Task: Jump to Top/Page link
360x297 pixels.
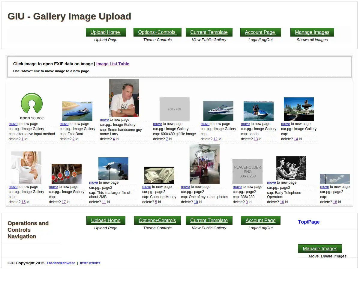Action: pyautogui.click(x=309, y=222)
